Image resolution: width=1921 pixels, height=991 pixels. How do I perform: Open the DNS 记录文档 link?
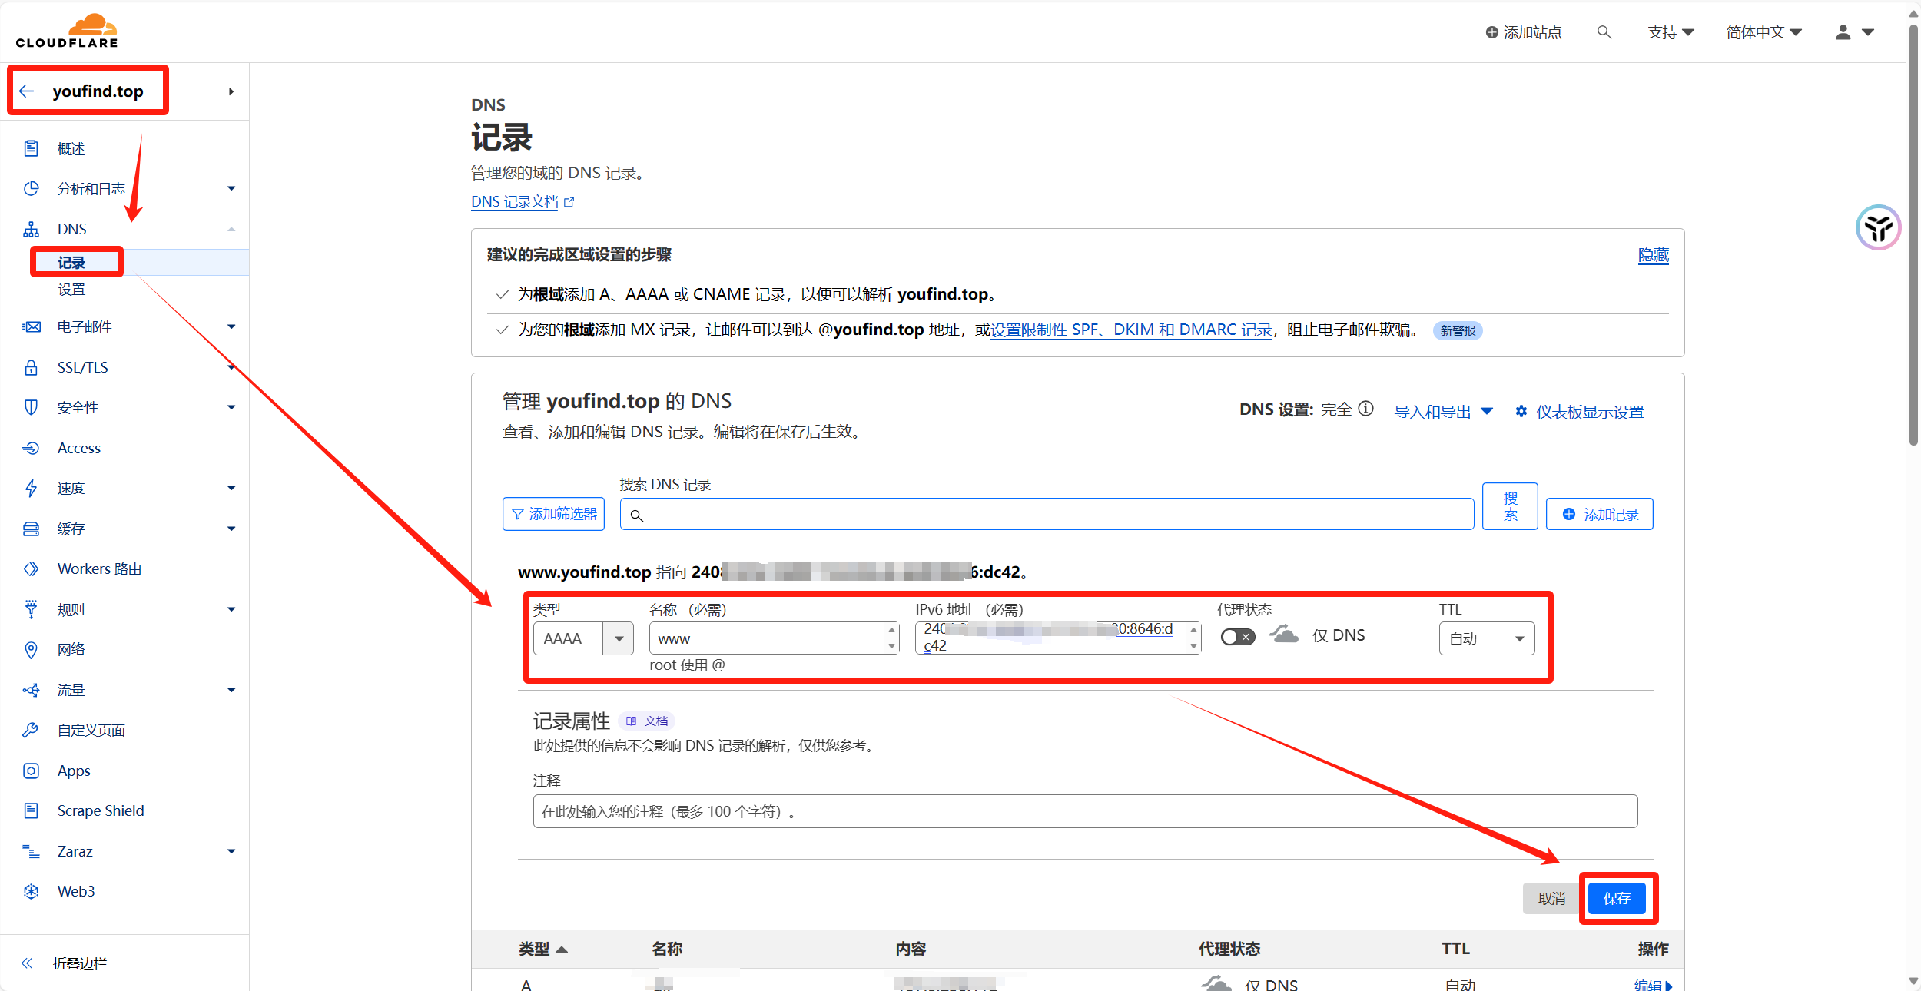point(515,202)
